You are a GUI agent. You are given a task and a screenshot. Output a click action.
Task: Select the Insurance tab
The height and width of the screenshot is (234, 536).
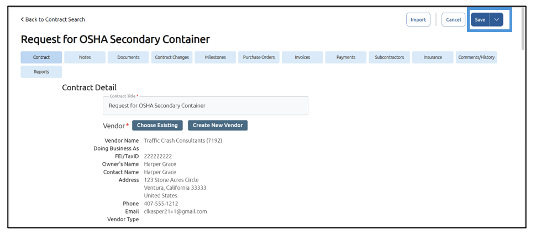(433, 57)
